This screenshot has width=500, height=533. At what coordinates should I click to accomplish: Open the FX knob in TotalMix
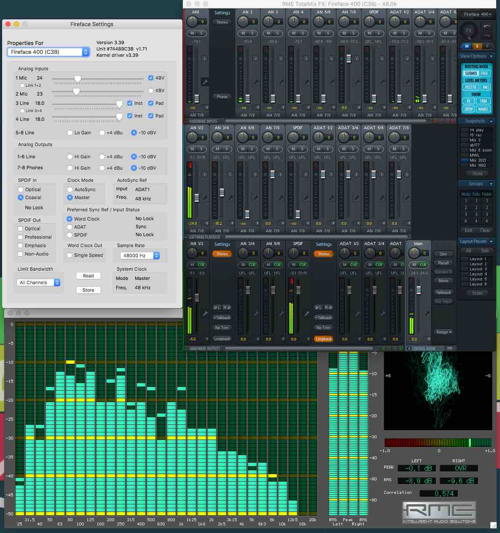pyautogui.click(x=468, y=31)
